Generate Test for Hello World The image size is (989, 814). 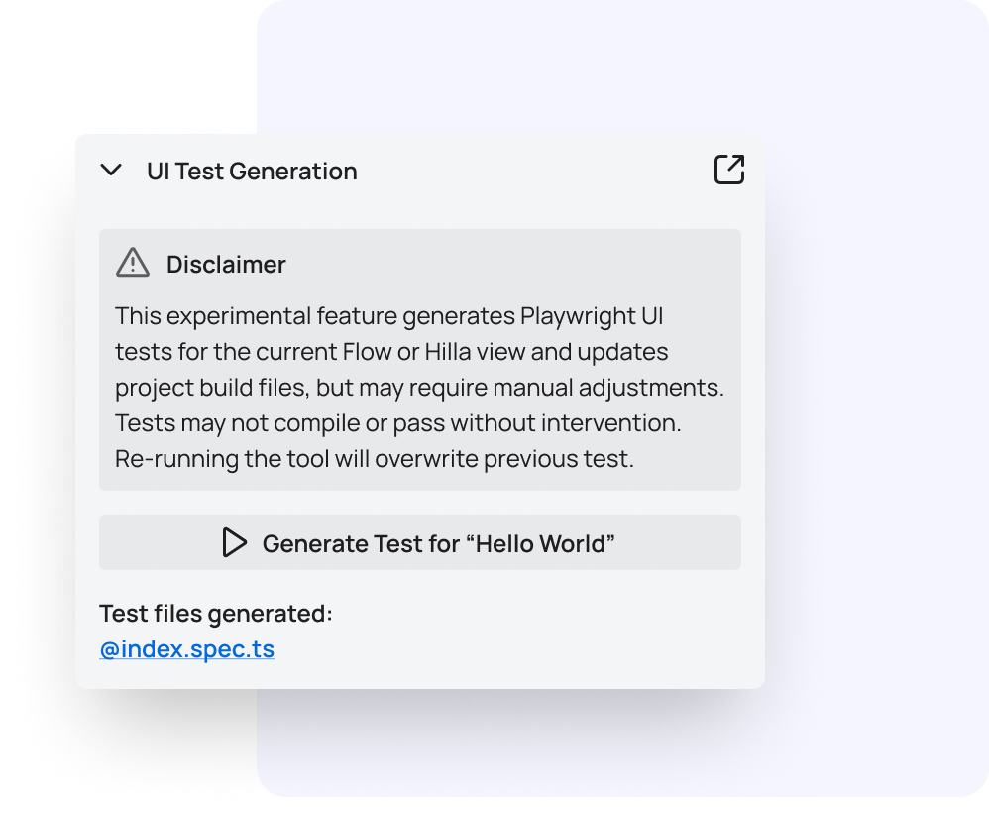click(x=420, y=543)
